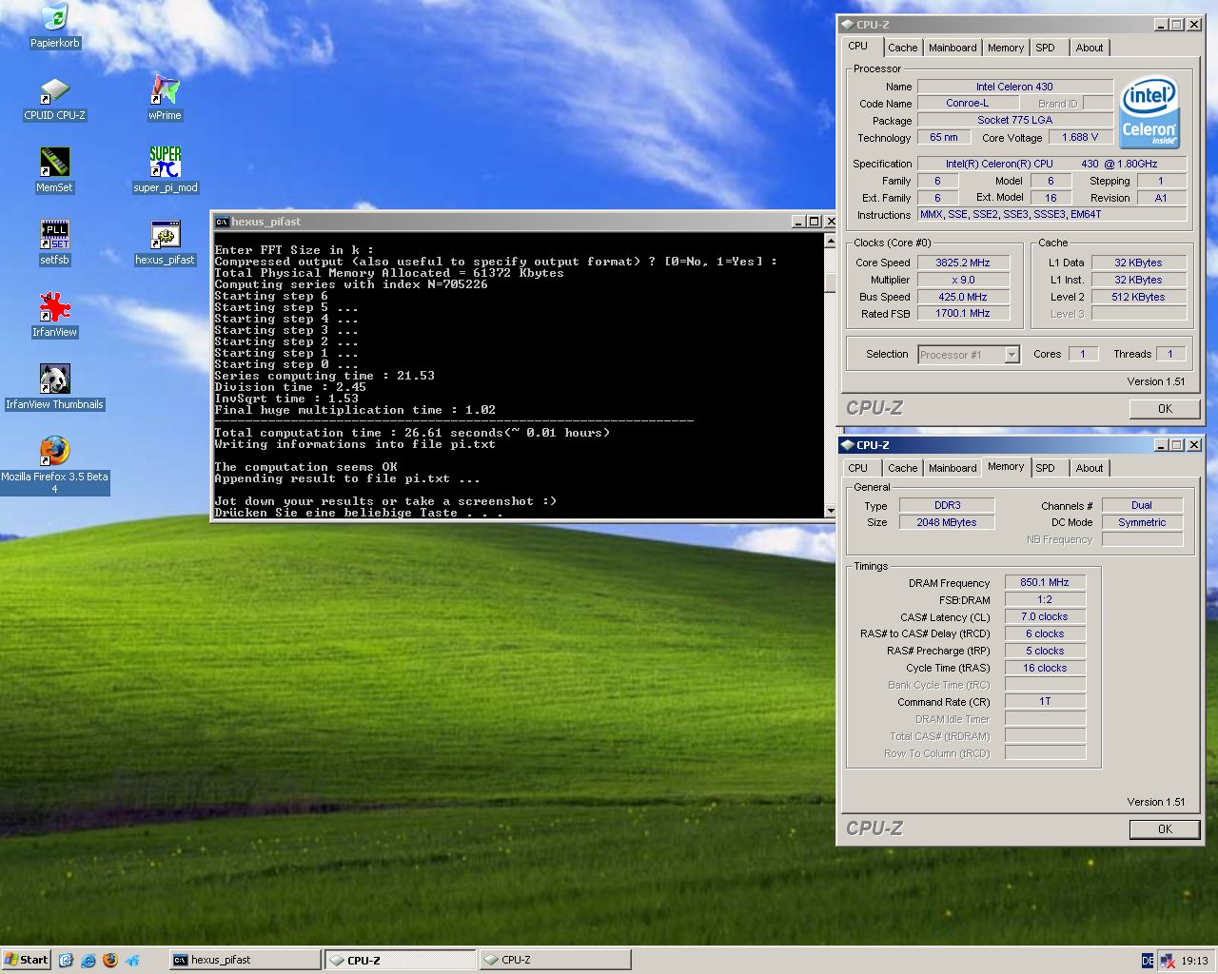Click the memory Type DDR3 field
This screenshot has width=1218, height=974.
947,505
